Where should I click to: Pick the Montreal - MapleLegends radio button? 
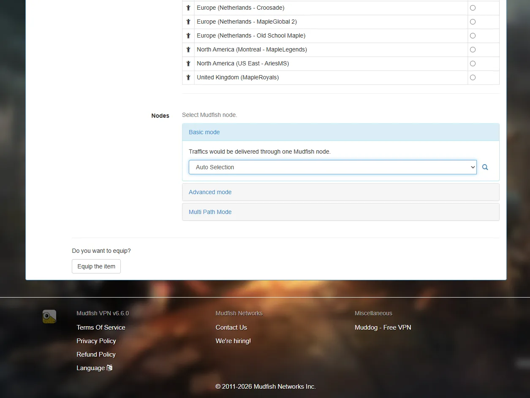[x=473, y=49]
